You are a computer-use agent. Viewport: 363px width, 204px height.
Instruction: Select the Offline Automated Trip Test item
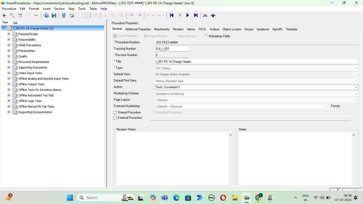pyautogui.click(x=36, y=95)
